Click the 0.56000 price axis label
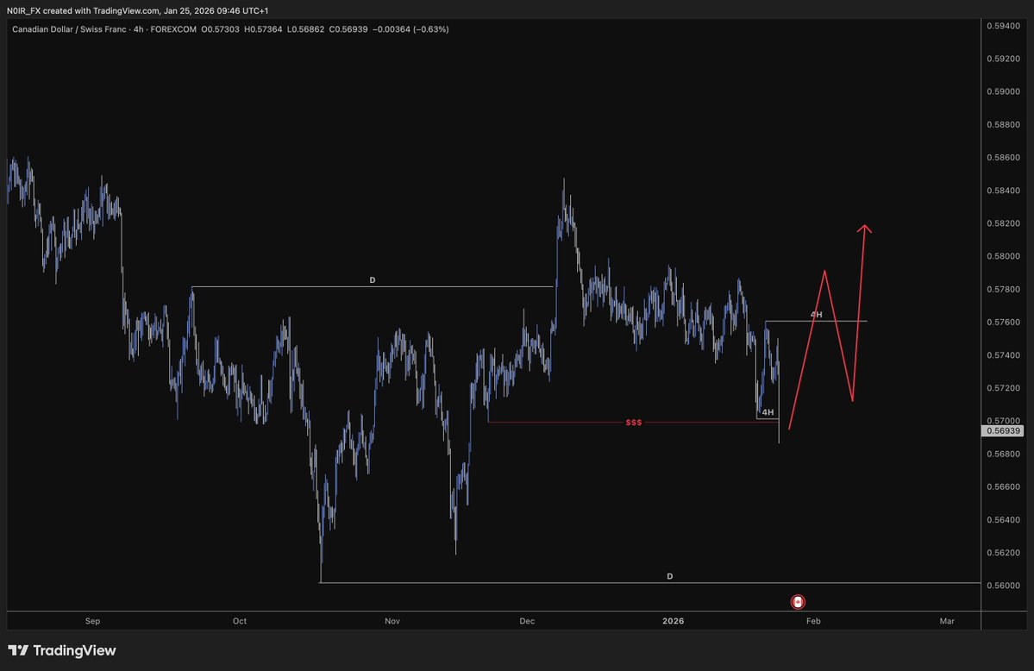 [x=1003, y=586]
